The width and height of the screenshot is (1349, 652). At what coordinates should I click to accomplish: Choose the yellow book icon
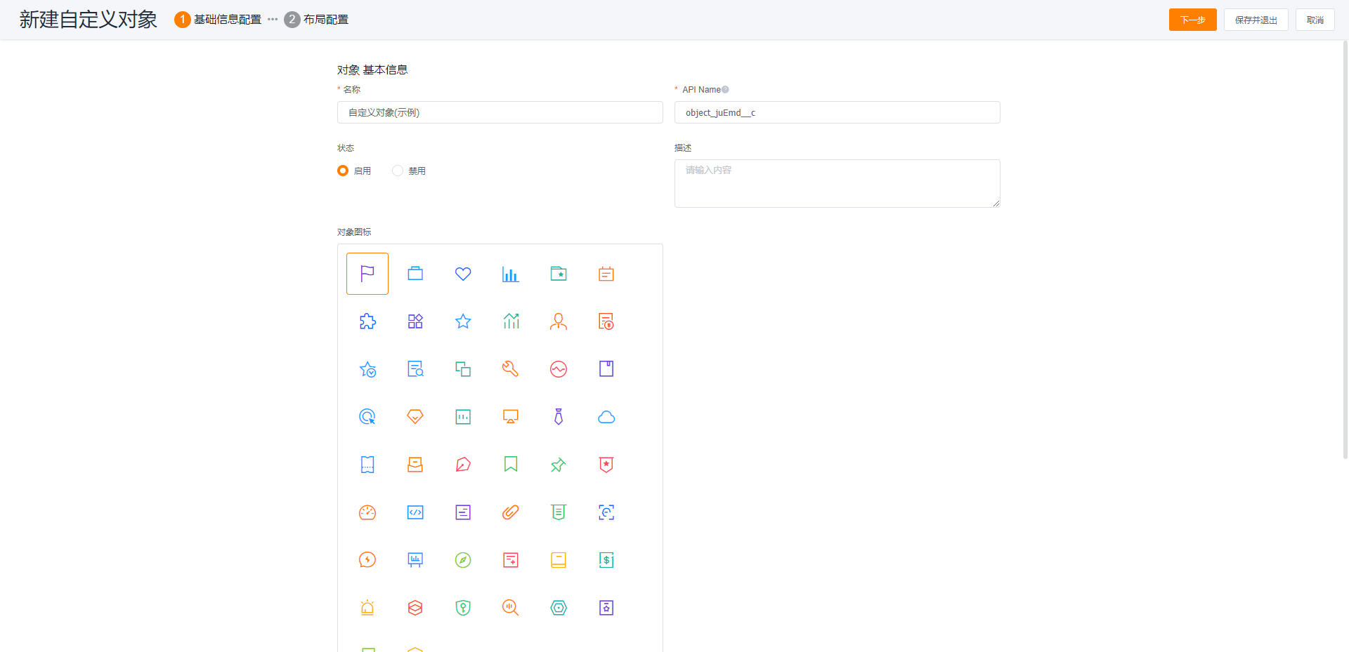[x=559, y=560]
